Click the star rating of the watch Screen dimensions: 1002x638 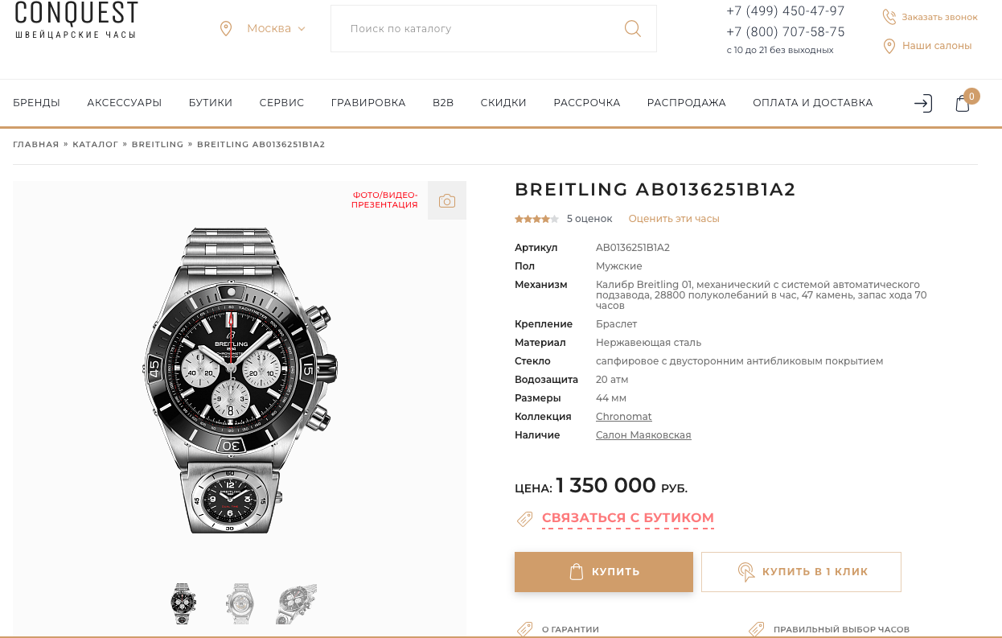pos(536,219)
